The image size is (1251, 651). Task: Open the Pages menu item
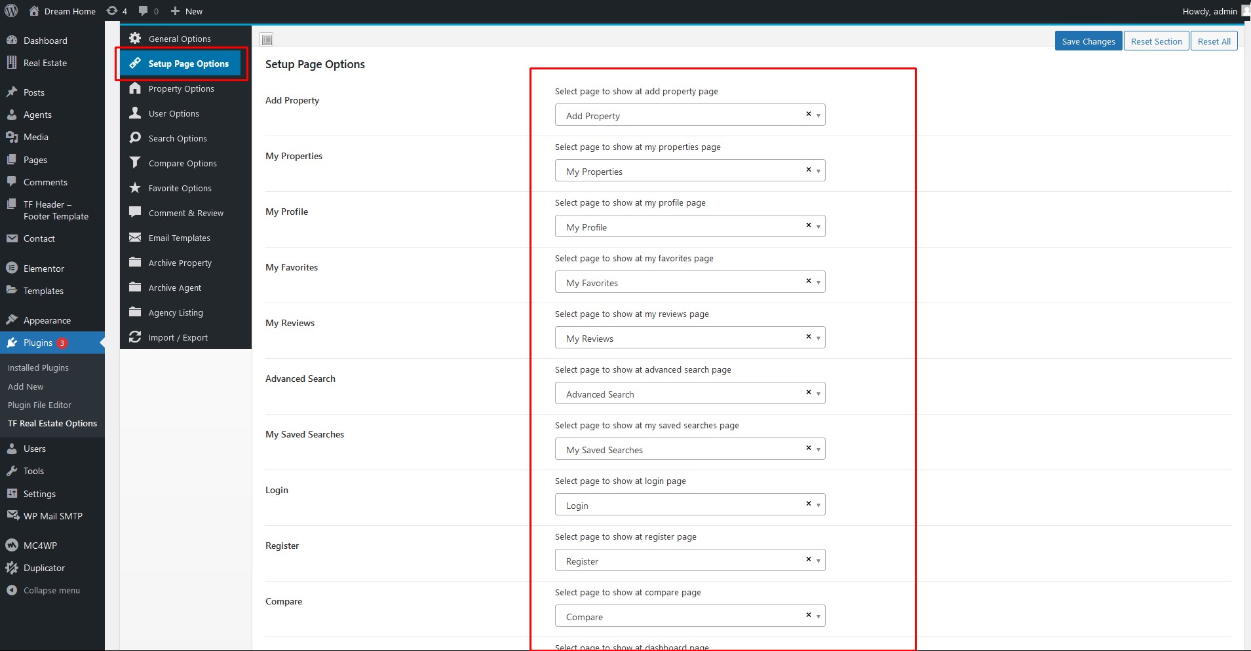click(x=52, y=160)
